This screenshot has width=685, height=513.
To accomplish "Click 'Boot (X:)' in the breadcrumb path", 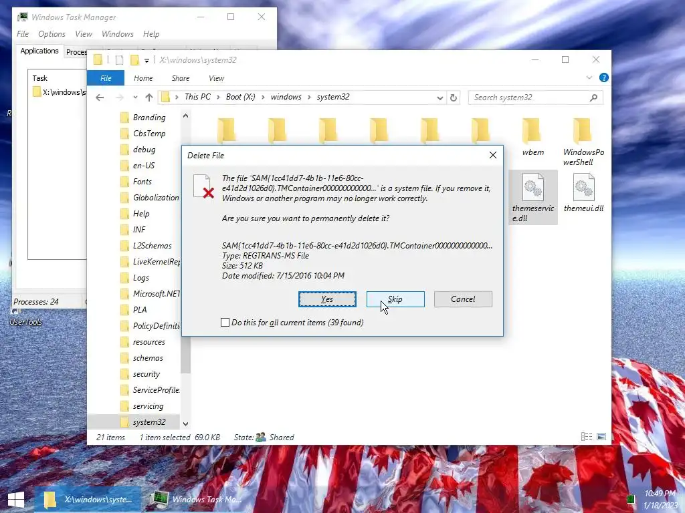I will tap(240, 97).
